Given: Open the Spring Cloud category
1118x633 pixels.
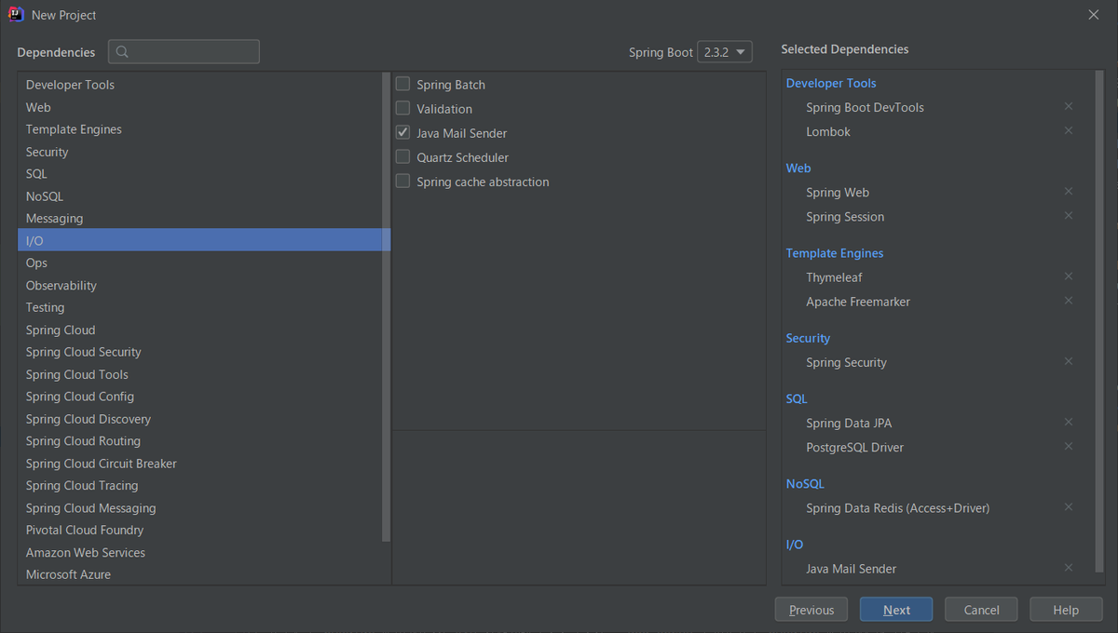Looking at the screenshot, I should (x=199, y=330).
